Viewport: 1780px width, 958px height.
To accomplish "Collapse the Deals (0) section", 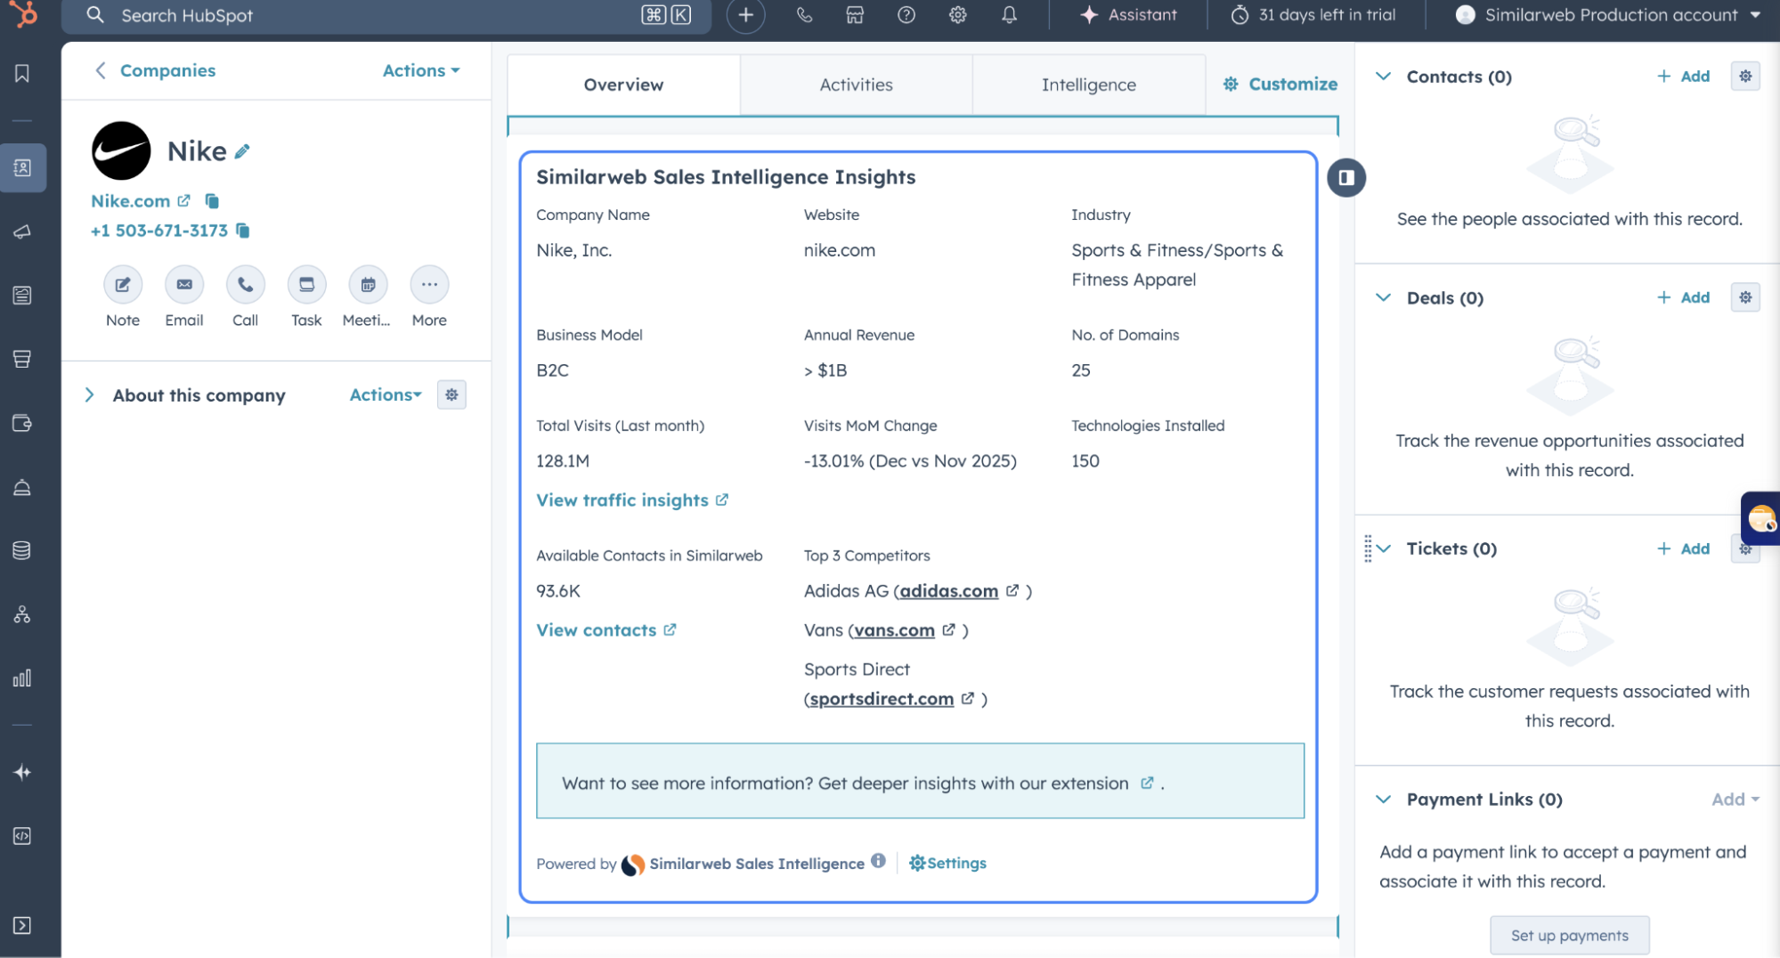I will click(x=1383, y=297).
